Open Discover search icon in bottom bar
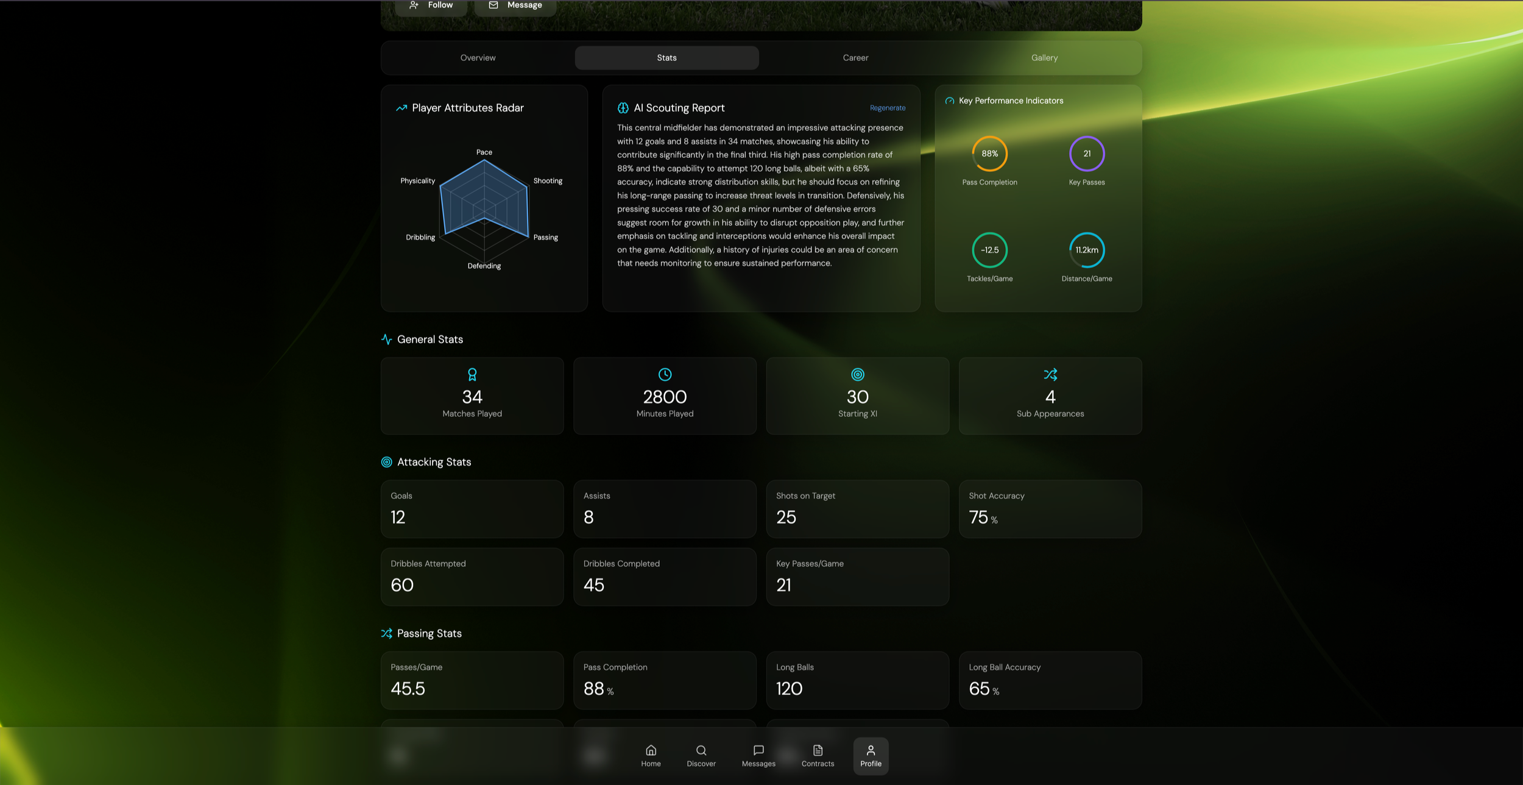1523x785 pixels. click(x=701, y=750)
